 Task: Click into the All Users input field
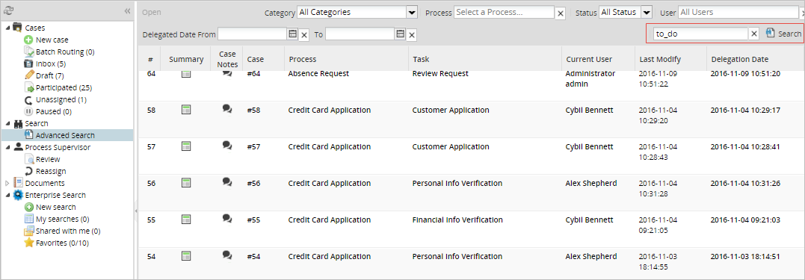(x=740, y=12)
